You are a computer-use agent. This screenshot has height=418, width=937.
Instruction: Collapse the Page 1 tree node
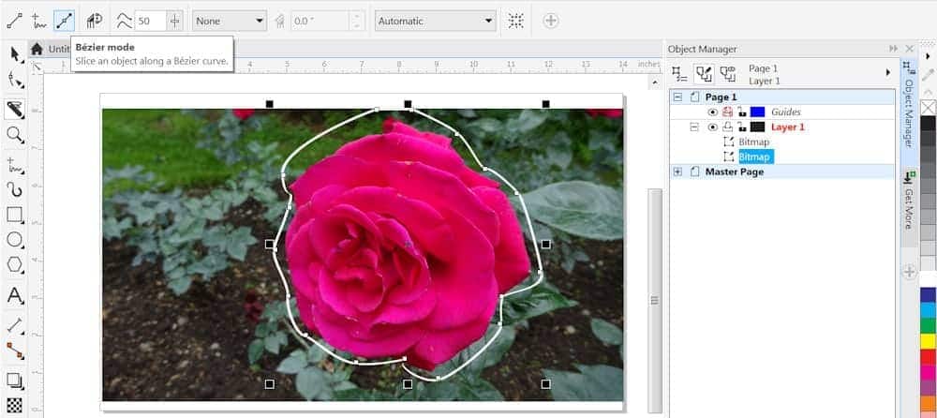(677, 97)
